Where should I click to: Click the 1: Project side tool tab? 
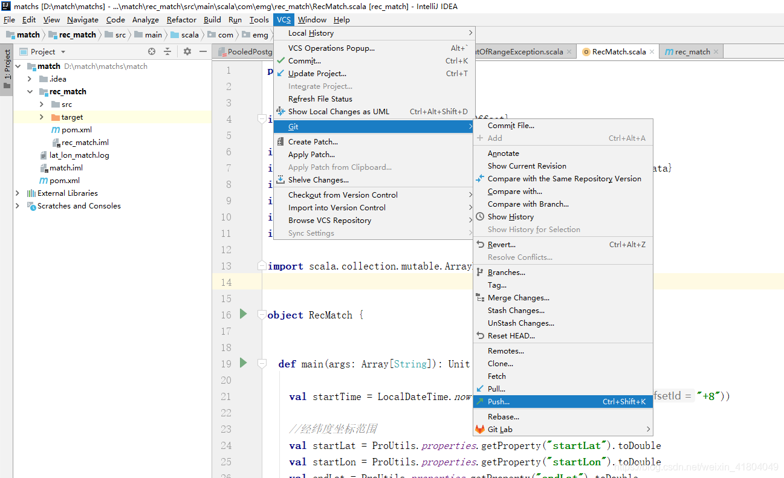coord(7,69)
